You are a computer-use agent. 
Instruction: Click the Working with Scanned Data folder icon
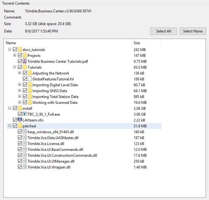[x=30, y=102]
